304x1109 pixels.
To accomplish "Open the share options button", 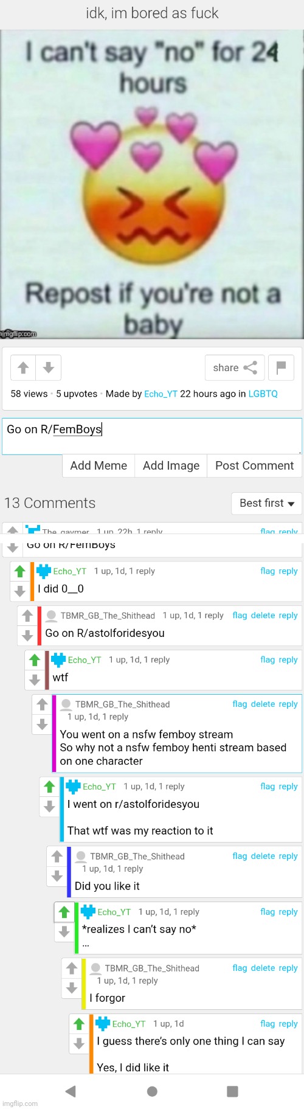I will pyautogui.click(x=235, y=367).
